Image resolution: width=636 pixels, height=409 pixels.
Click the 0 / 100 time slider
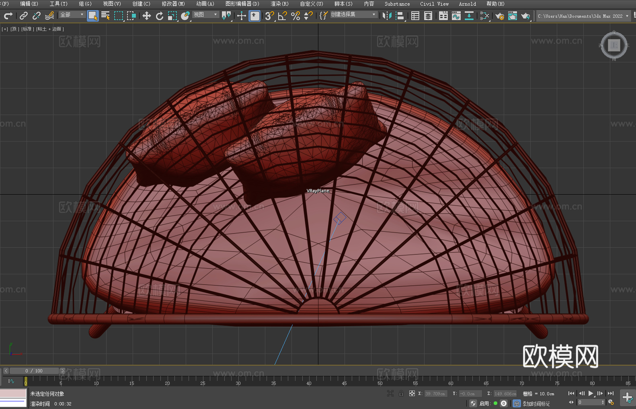(x=34, y=371)
